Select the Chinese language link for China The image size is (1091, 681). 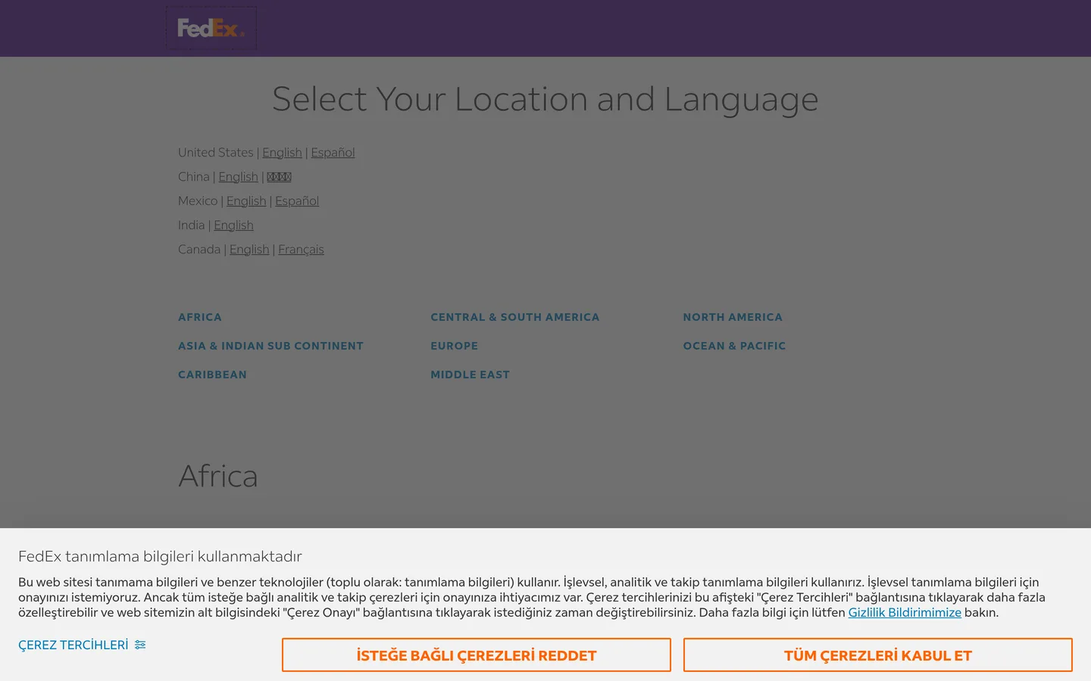tap(279, 177)
